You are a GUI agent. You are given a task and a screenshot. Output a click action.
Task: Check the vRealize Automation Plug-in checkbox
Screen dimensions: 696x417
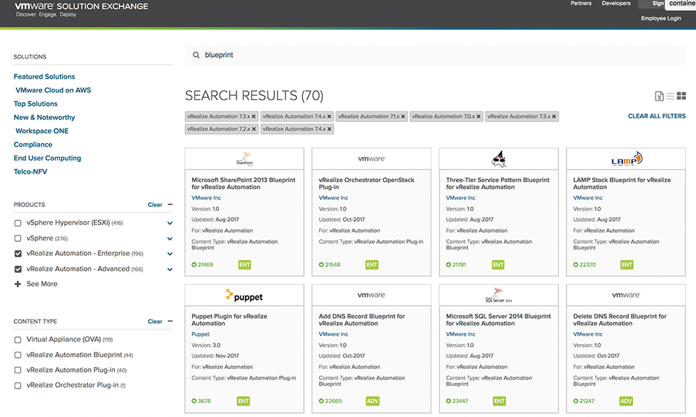(18, 370)
